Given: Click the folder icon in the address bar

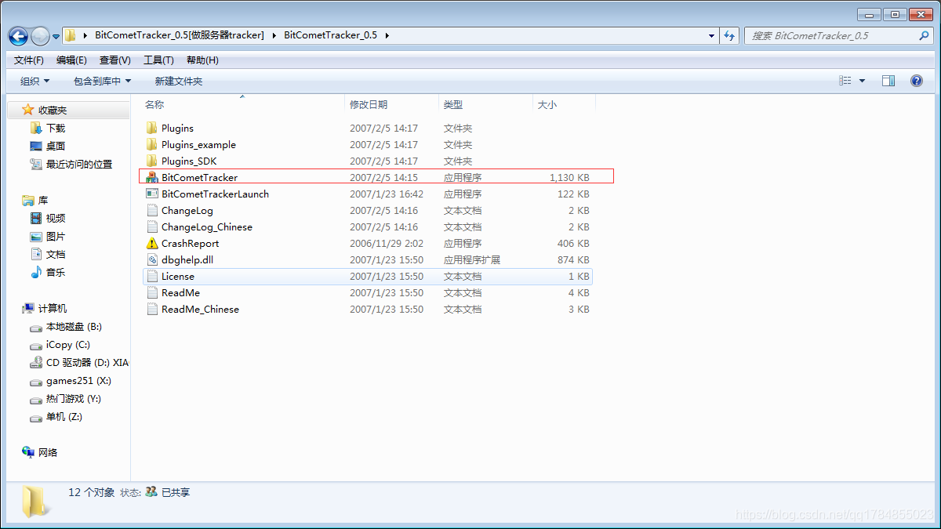Looking at the screenshot, I should click(70, 35).
